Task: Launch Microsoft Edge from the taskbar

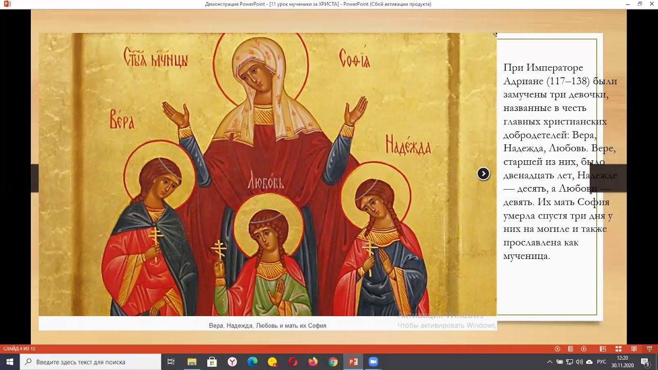Action: [252, 362]
